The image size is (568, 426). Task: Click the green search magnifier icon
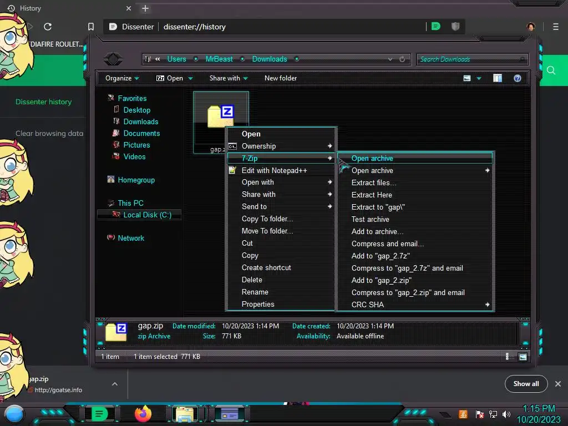pyautogui.click(x=551, y=70)
